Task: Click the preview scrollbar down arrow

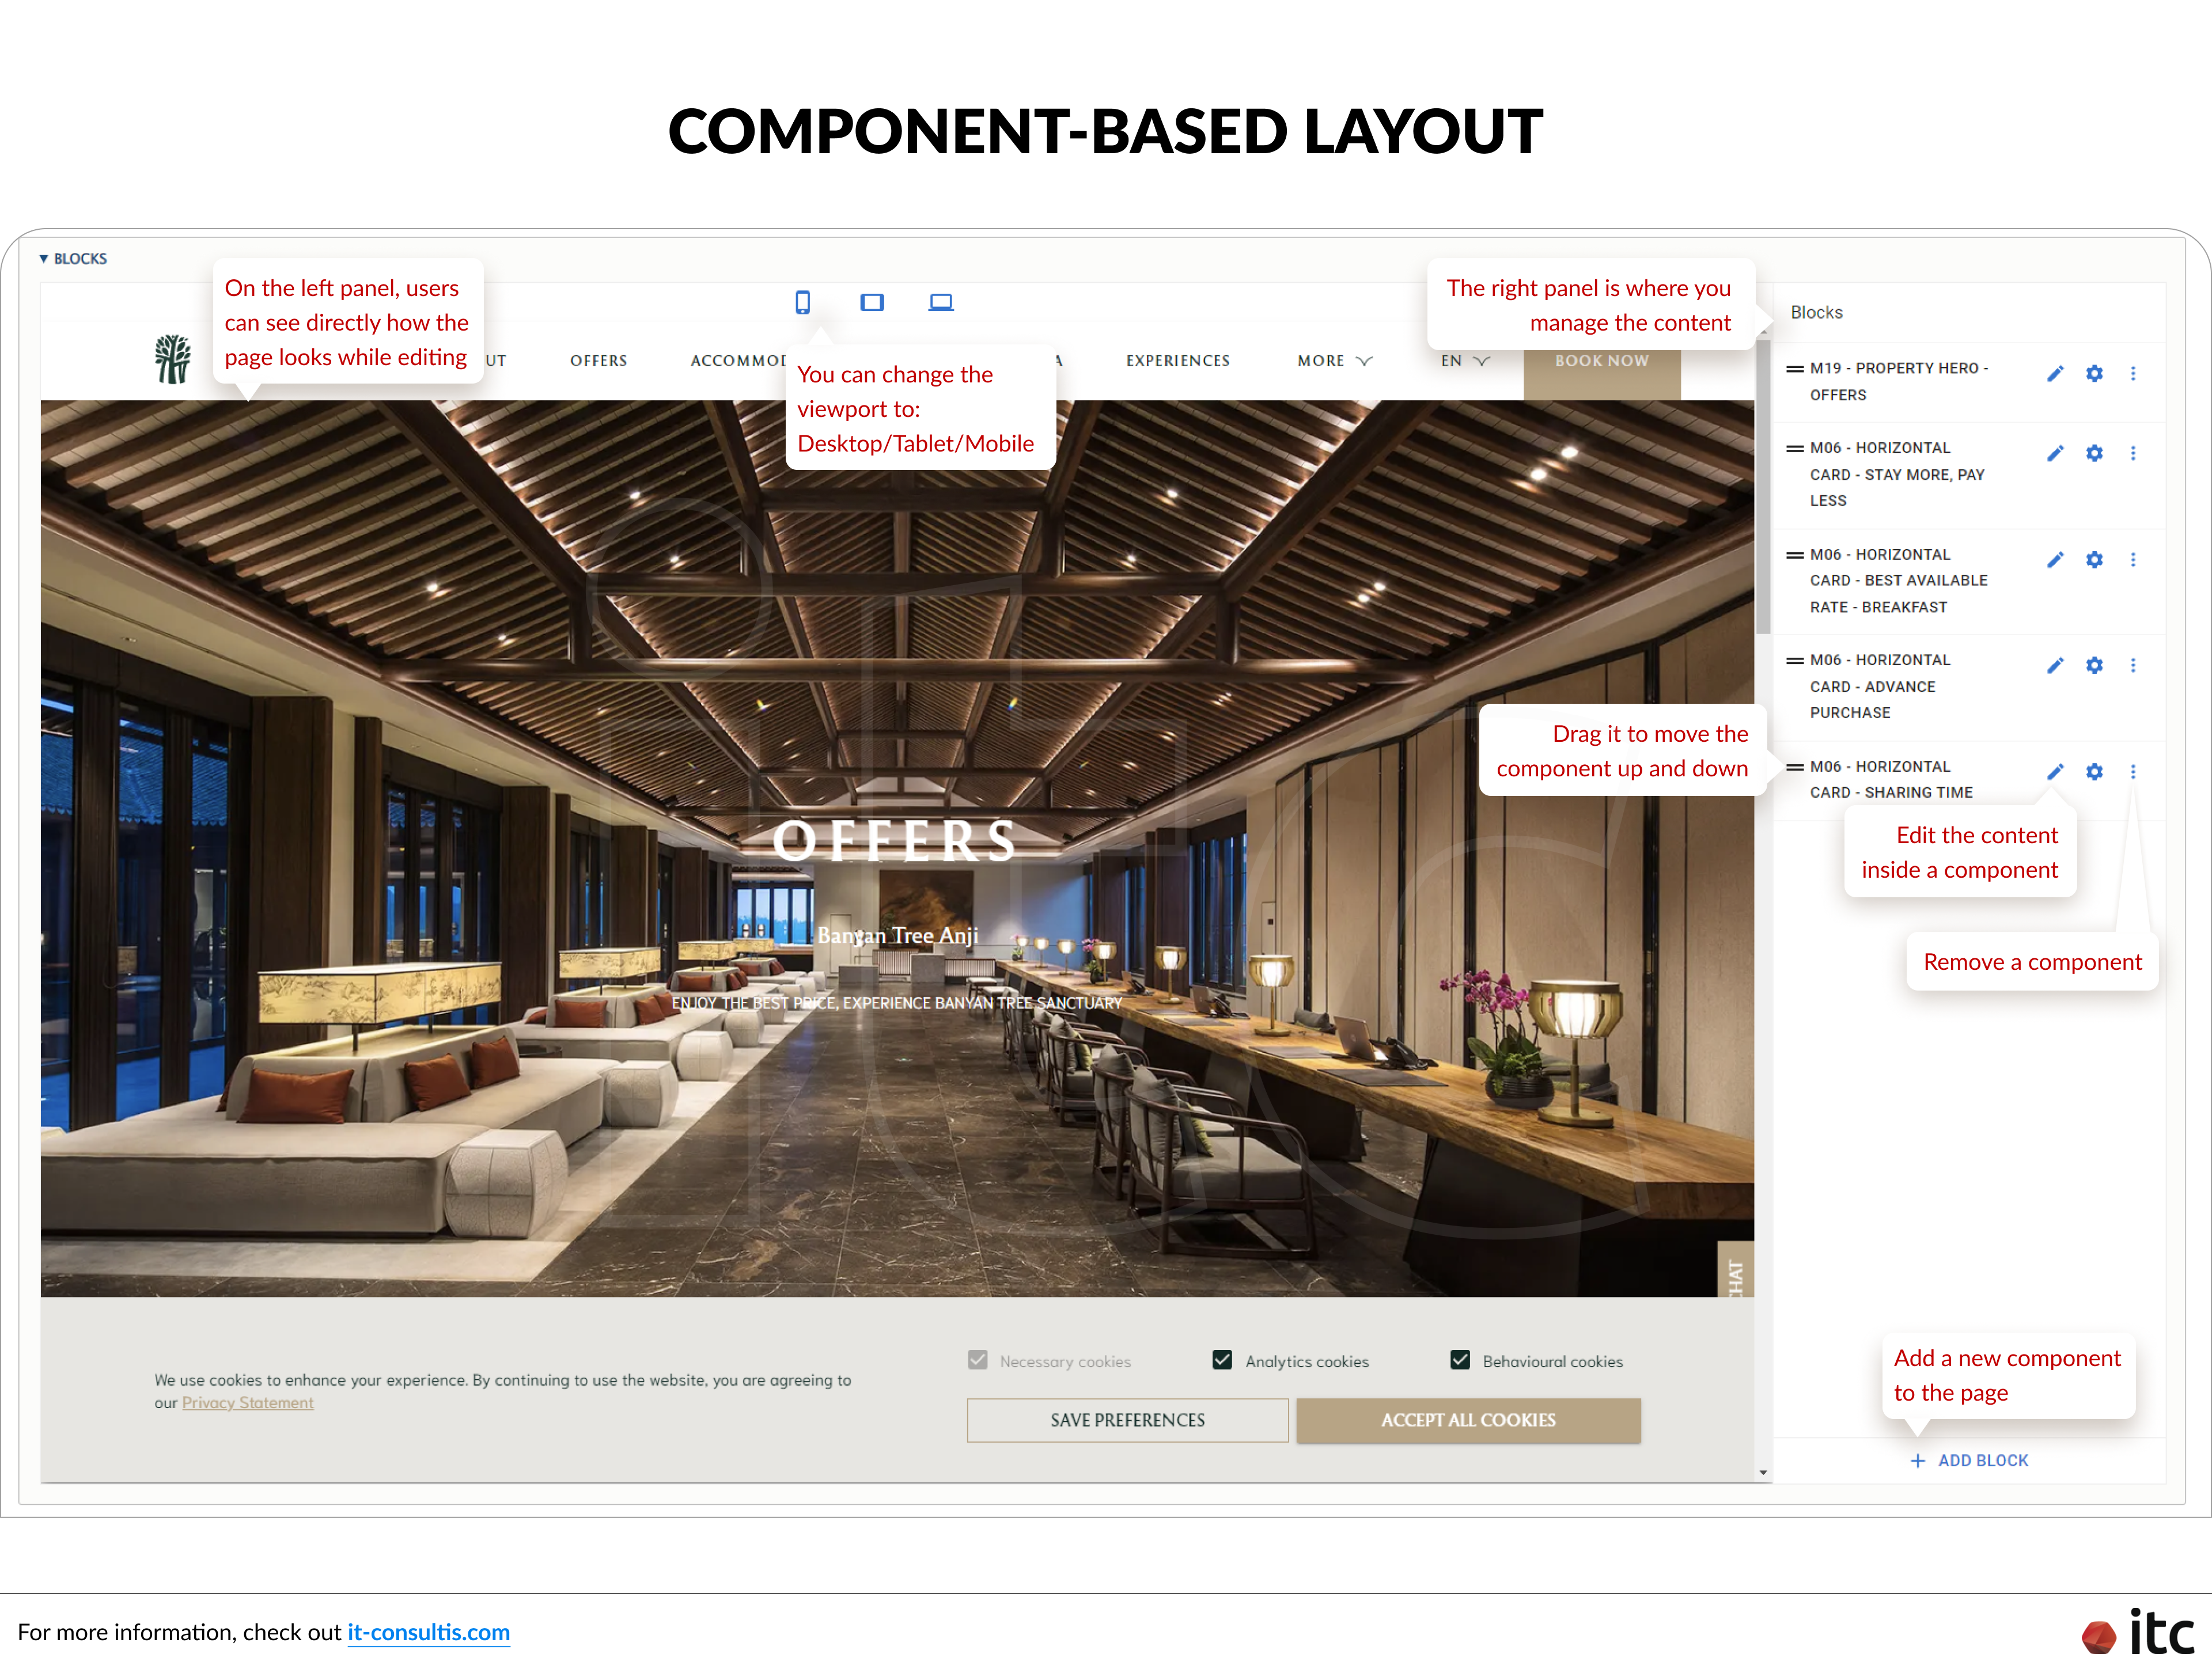Action: pos(1763,1472)
